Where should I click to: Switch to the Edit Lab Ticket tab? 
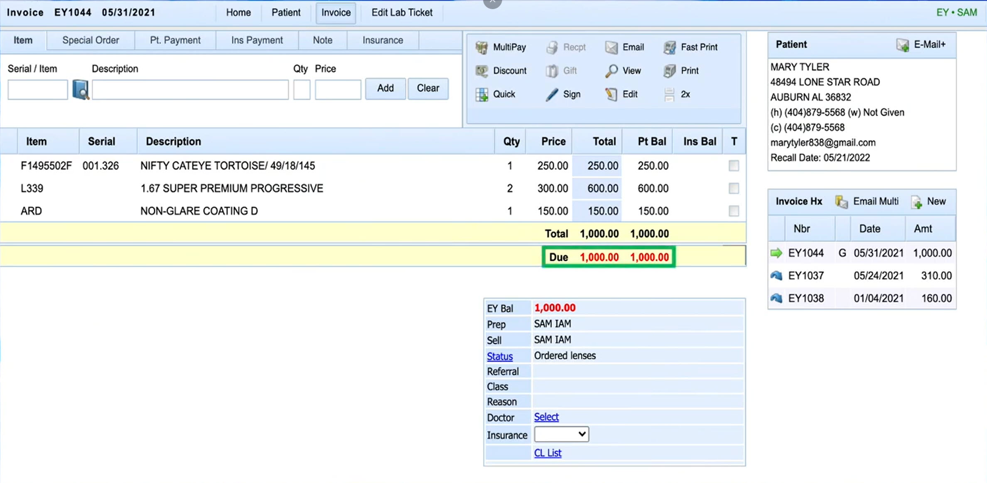click(x=401, y=12)
